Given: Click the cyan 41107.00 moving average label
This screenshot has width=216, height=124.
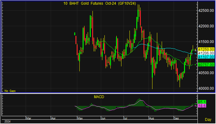Looking at the screenshot, I should 206,57.
